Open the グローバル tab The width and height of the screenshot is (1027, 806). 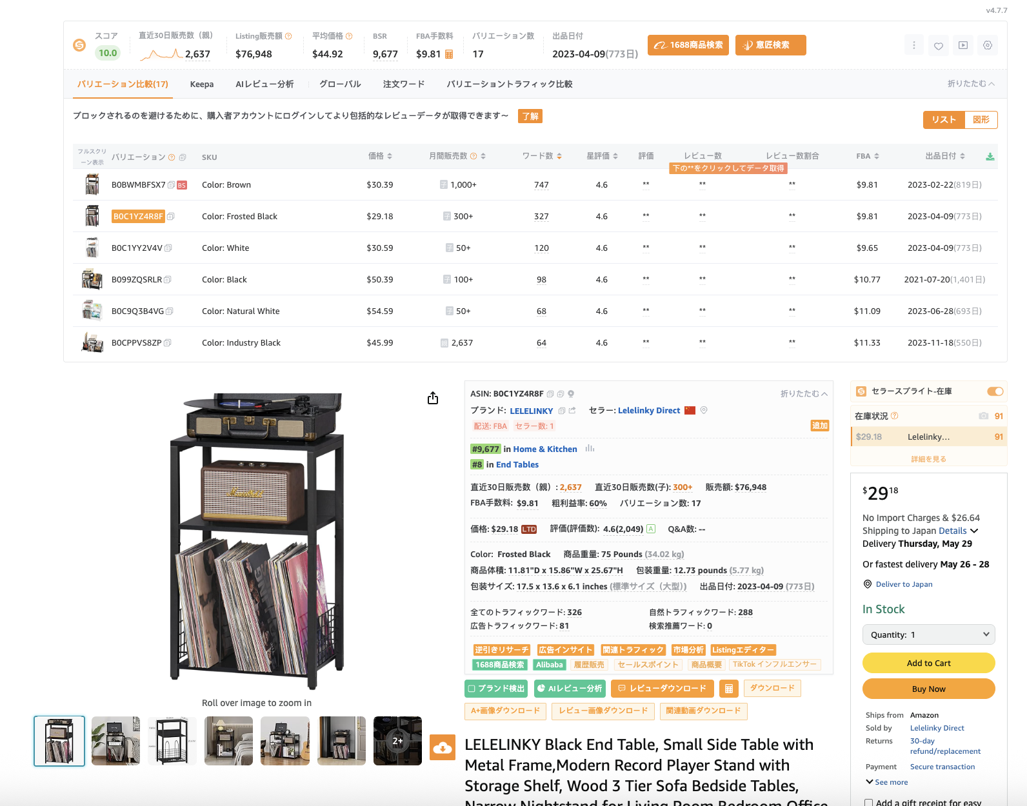click(340, 84)
